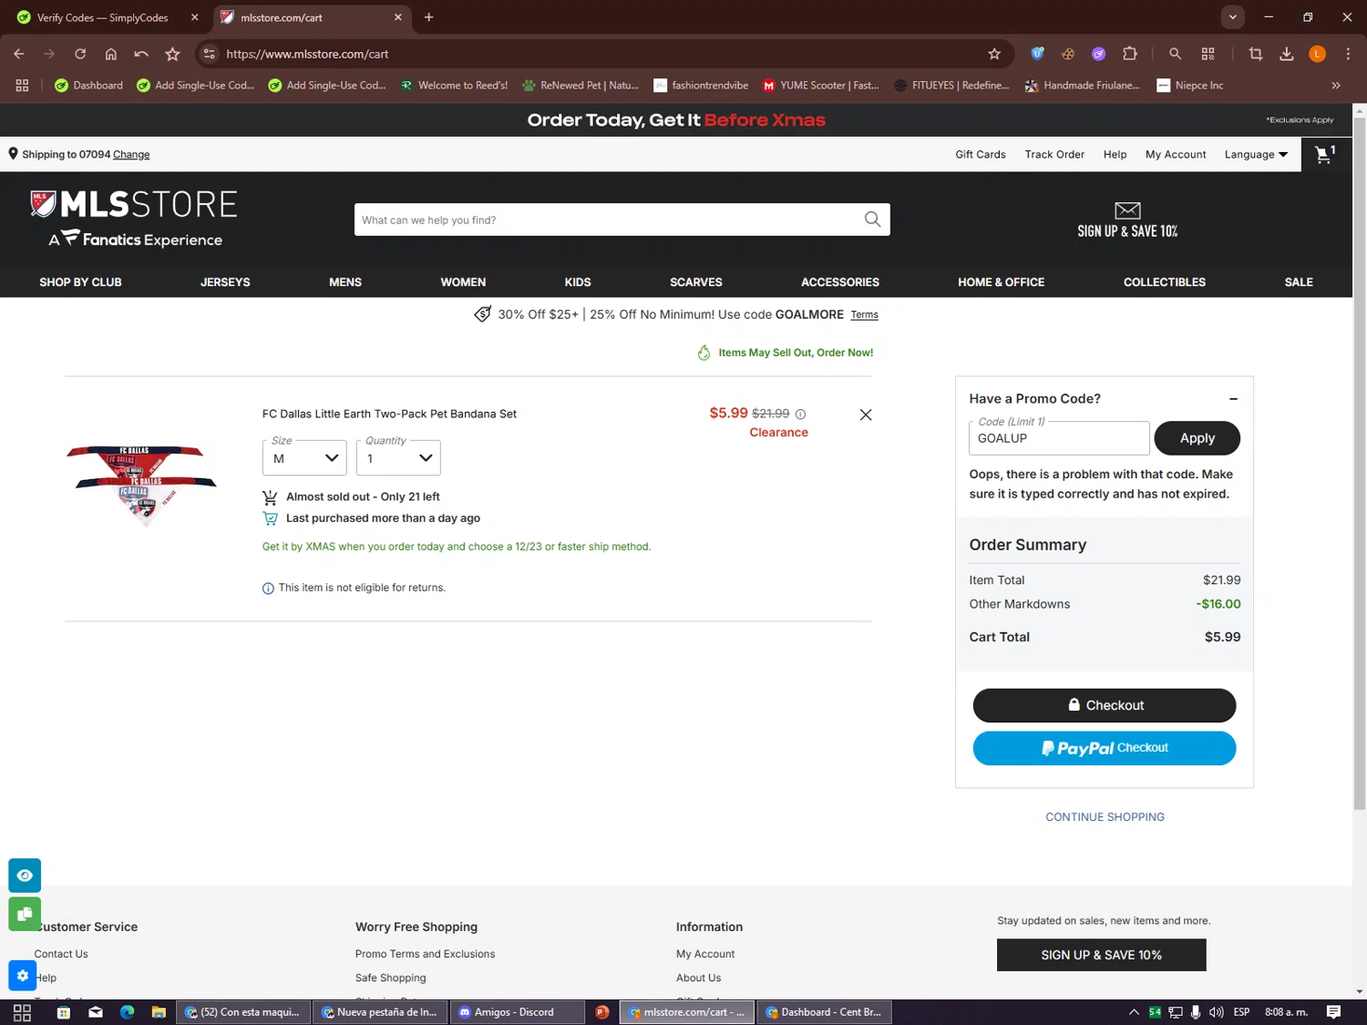Image resolution: width=1367 pixels, height=1025 pixels.
Task: Open Dashboard bookmark
Action: point(88,86)
